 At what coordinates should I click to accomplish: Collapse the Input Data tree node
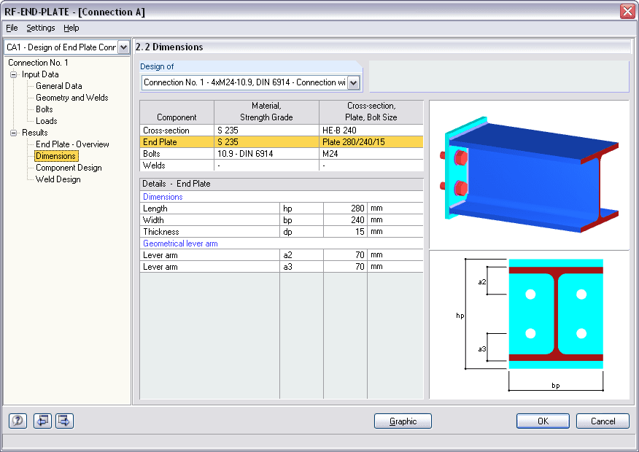coord(14,74)
